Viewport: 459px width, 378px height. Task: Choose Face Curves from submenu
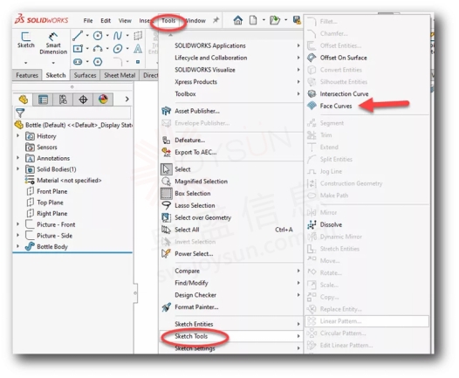tap(336, 106)
